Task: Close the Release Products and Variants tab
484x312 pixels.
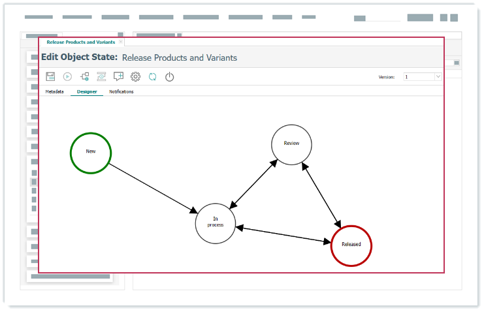Action: [120, 42]
